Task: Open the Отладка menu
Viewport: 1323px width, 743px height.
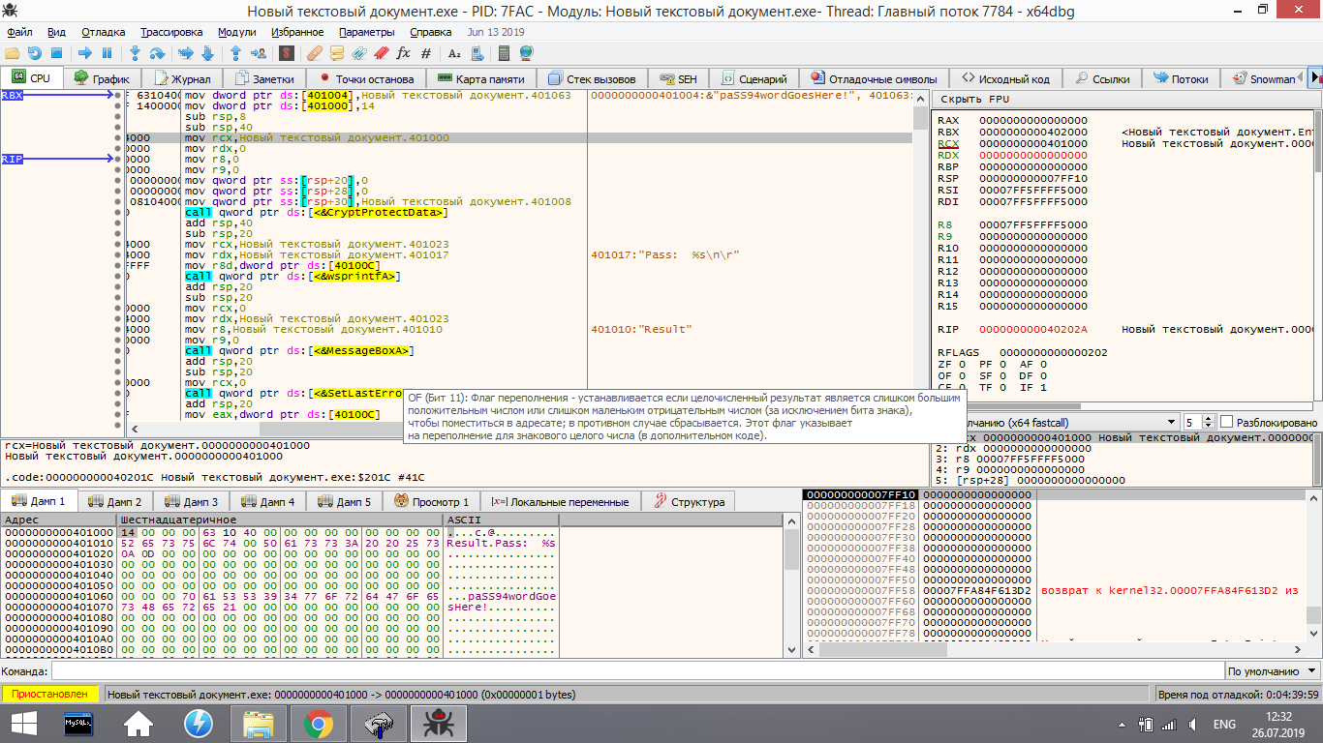Action: pos(103,32)
